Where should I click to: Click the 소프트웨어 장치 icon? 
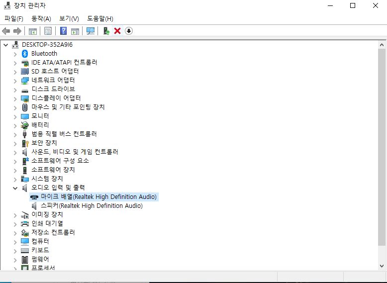(x=25, y=170)
